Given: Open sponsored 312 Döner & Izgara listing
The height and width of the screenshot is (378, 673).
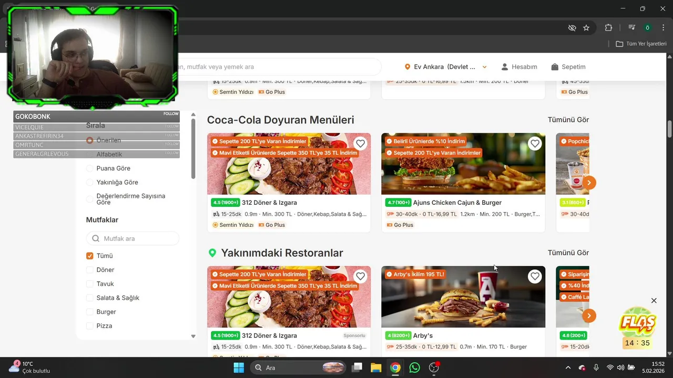Looking at the screenshot, I should [269, 335].
